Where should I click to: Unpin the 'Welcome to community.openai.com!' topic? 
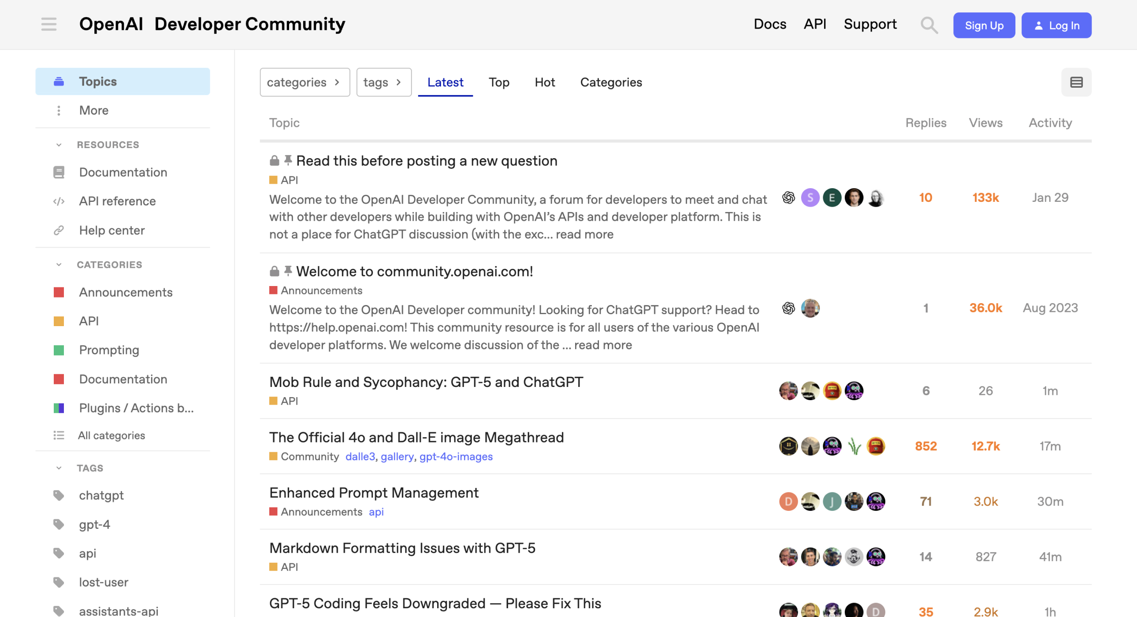pos(288,271)
